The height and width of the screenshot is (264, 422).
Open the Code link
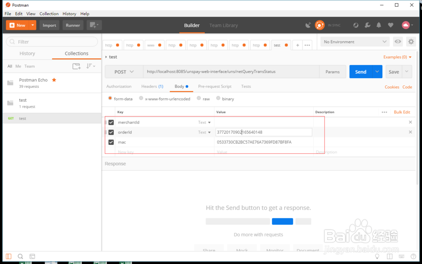407,87
